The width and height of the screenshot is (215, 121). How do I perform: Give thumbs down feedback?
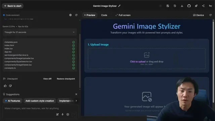(10, 86)
